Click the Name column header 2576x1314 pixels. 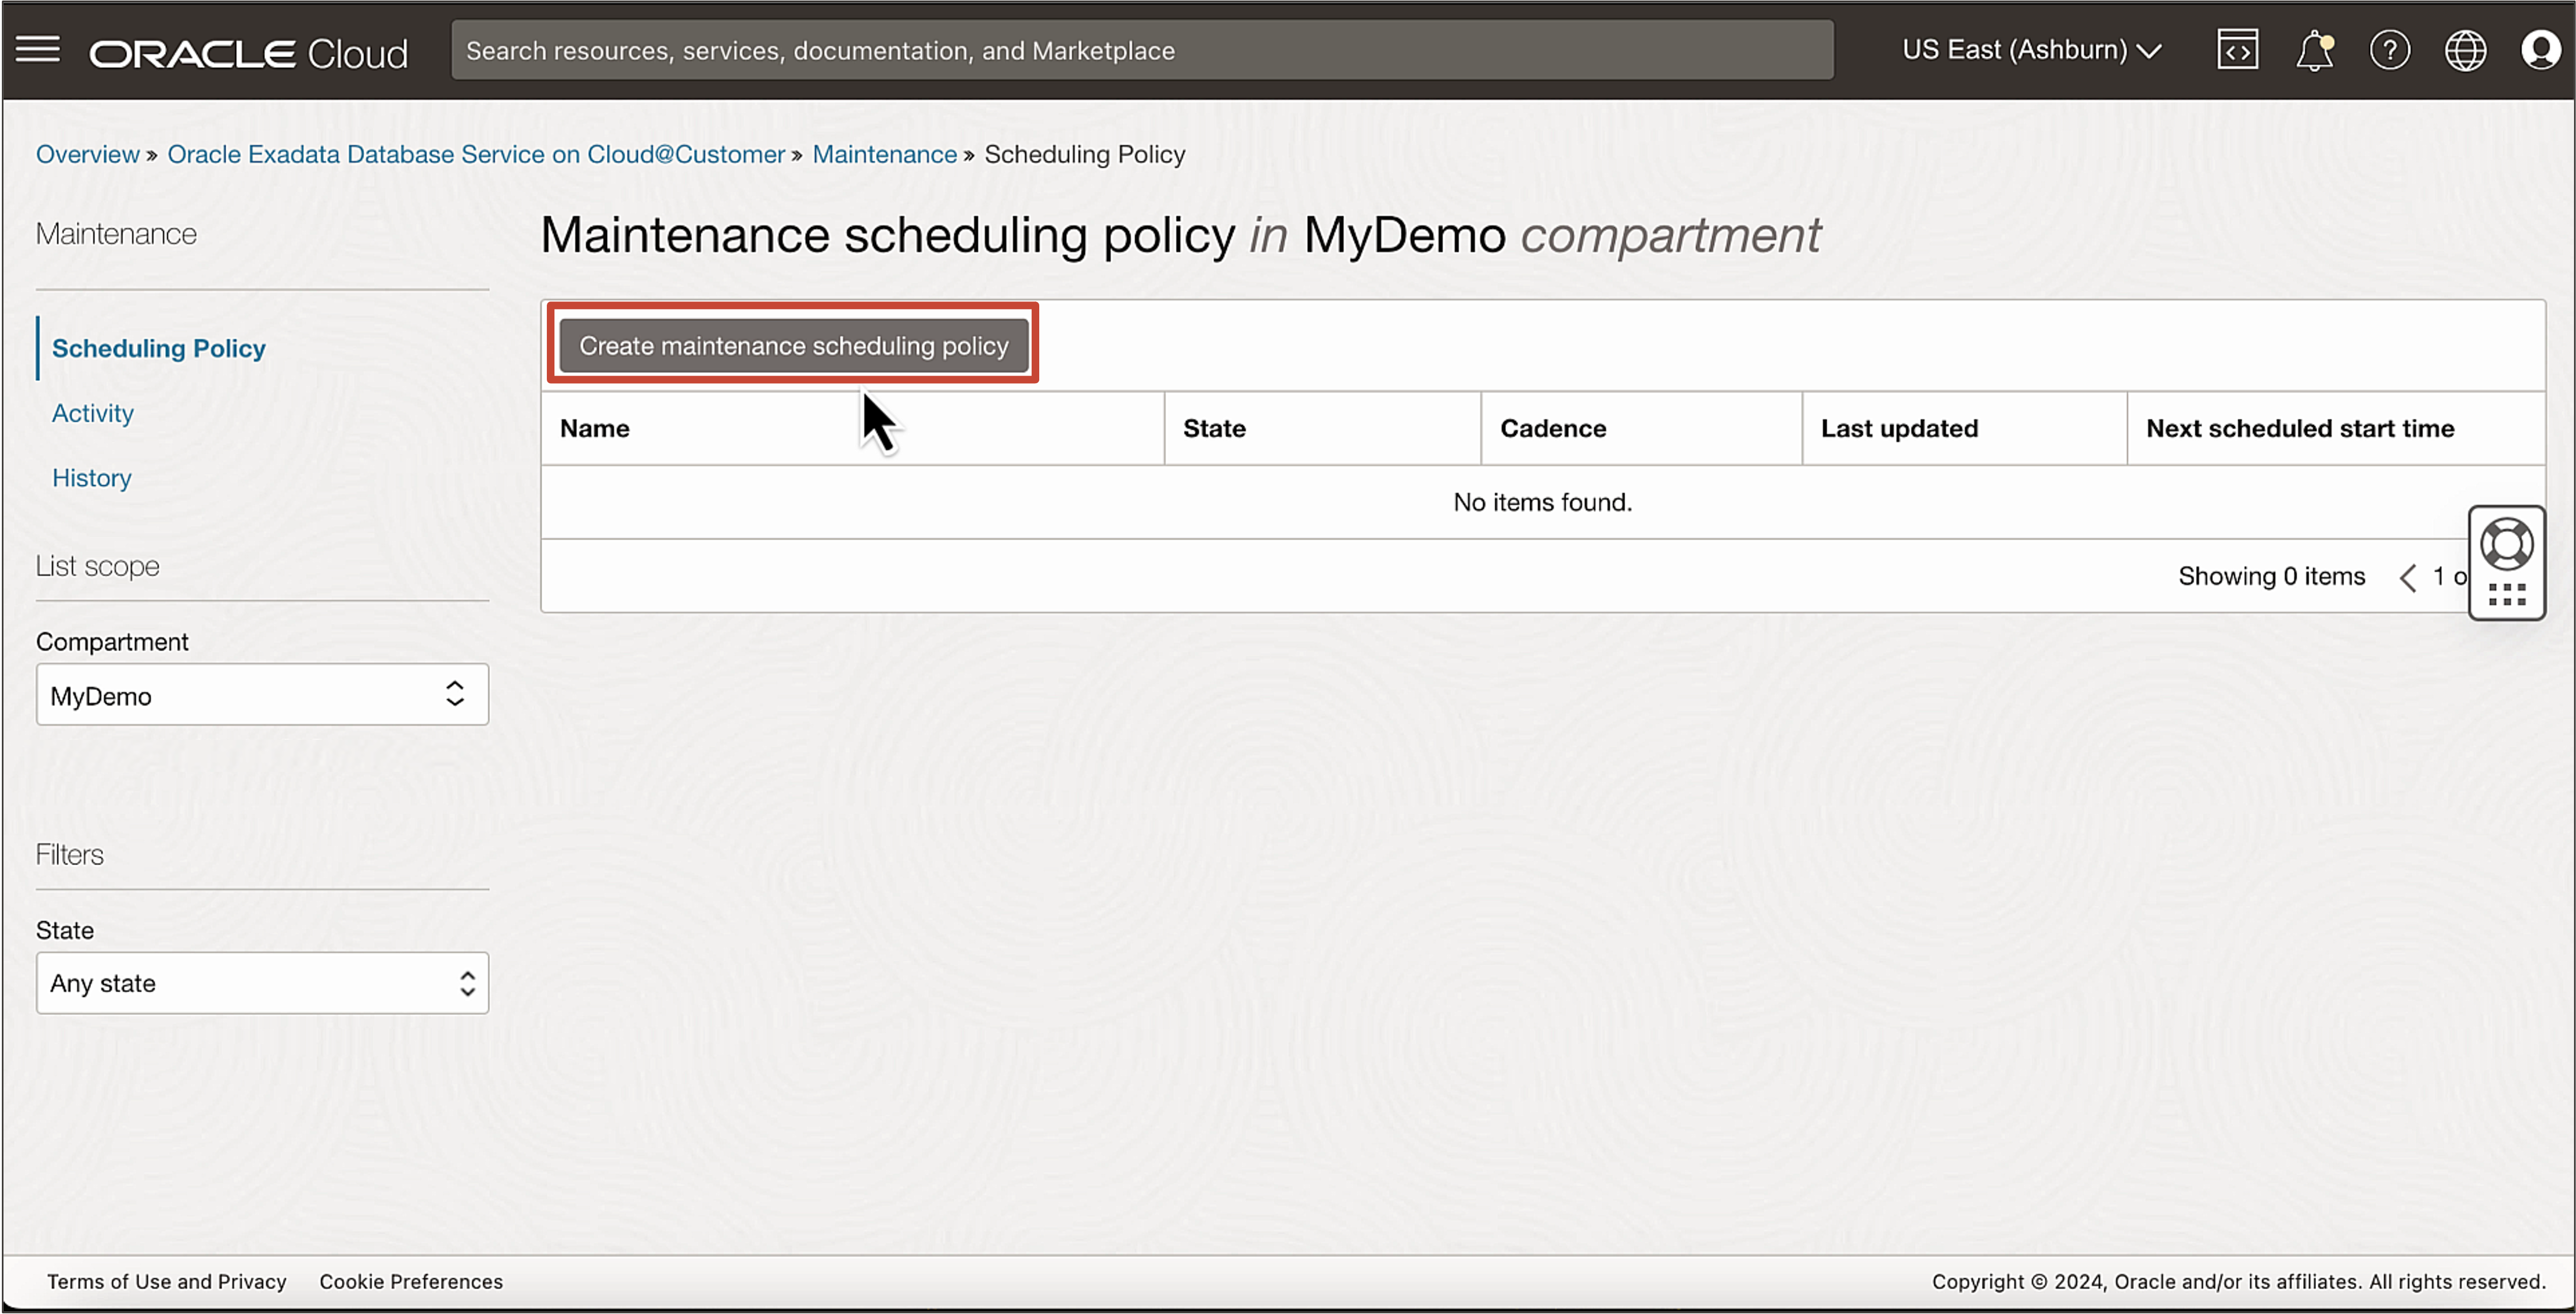point(594,427)
